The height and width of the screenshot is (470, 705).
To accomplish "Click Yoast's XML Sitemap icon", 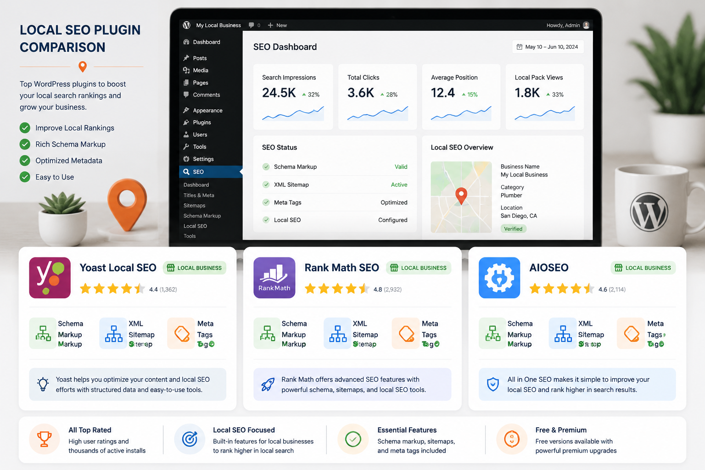I will pyautogui.click(x=113, y=333).
